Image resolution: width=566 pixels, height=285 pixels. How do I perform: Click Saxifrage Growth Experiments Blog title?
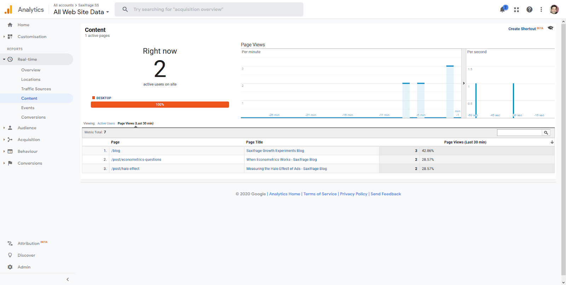[275, 151]
